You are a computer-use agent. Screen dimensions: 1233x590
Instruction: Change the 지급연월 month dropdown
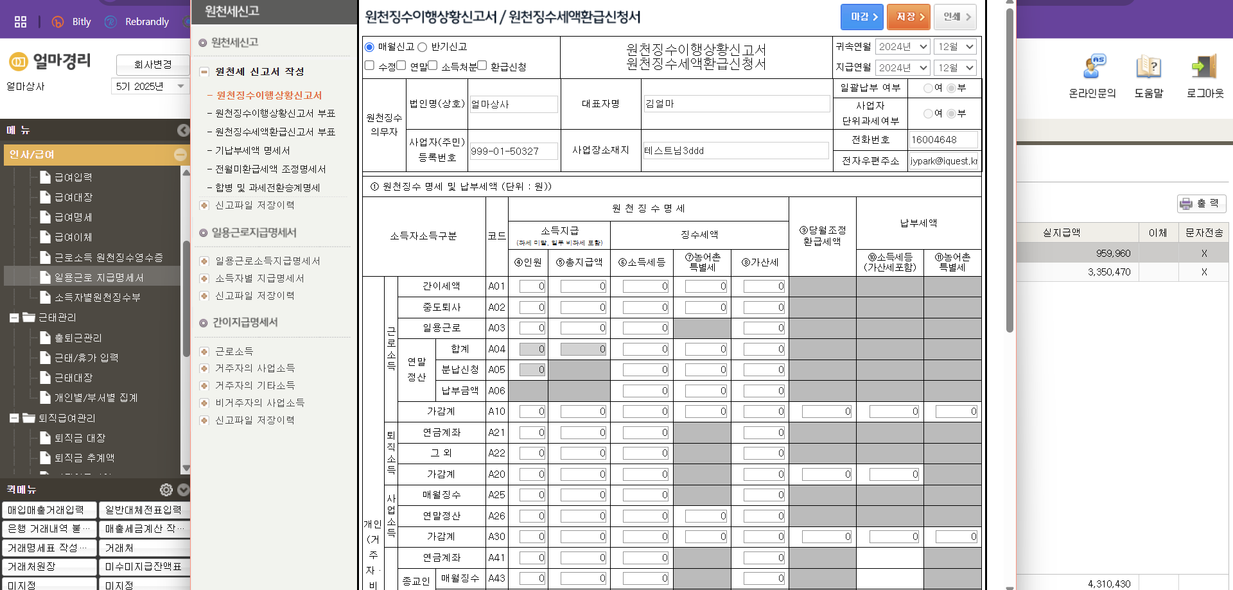pyautogui.click(x=955, y=67)
